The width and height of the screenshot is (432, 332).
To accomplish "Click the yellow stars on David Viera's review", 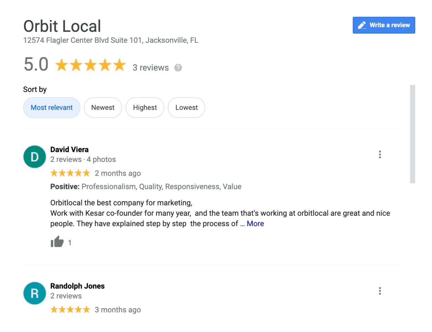I will 70,173.
